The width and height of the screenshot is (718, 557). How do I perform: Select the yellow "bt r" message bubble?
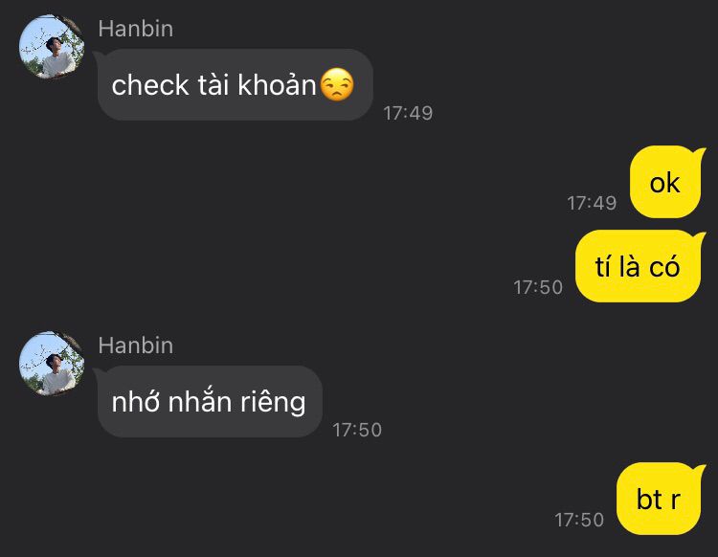(x=660, y=499)
